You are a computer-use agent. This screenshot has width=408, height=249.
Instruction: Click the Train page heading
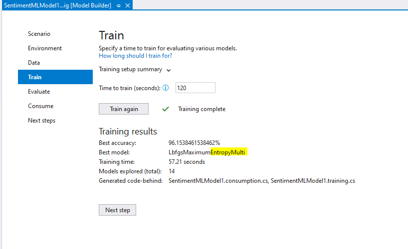pyautogui.click(x=111, y=35)
